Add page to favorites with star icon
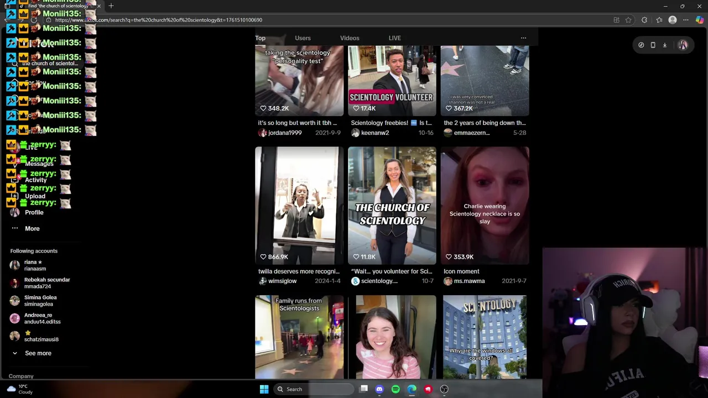 628,20
